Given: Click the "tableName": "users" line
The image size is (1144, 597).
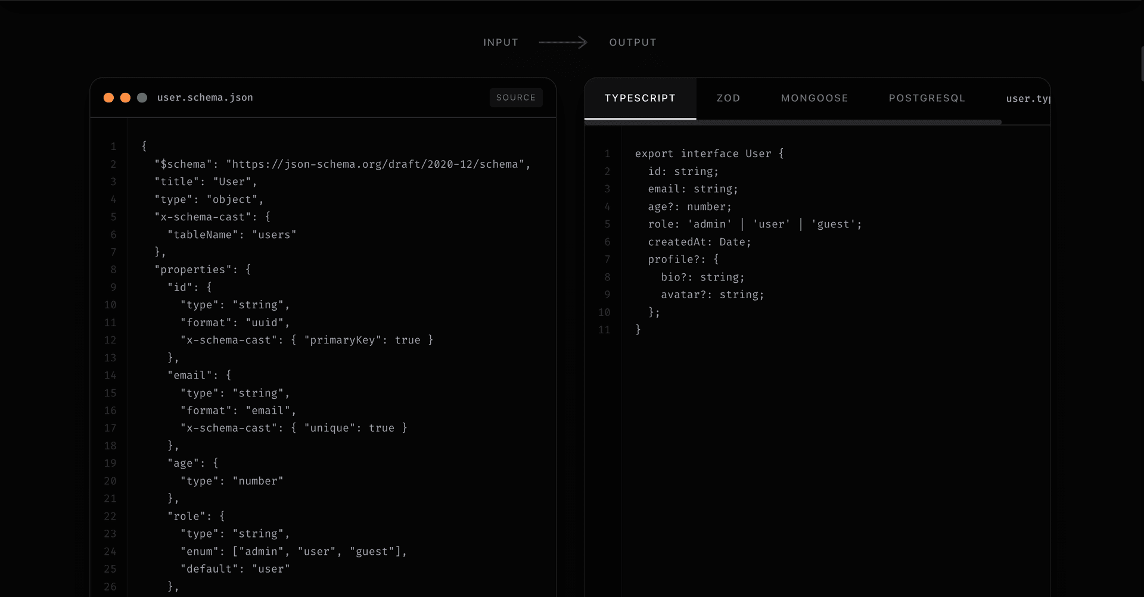Looking at the screenshot, I should (x=232, y=235).
